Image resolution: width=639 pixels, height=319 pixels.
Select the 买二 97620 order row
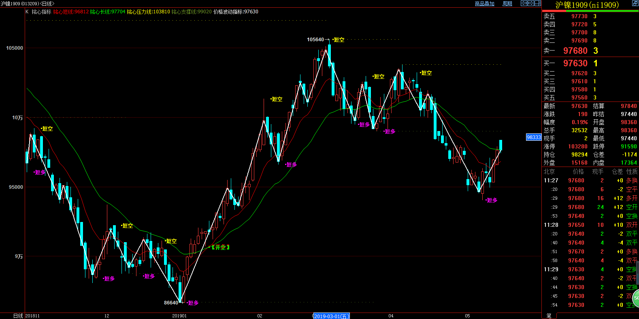pyautogui.click(x=590, y=73)
